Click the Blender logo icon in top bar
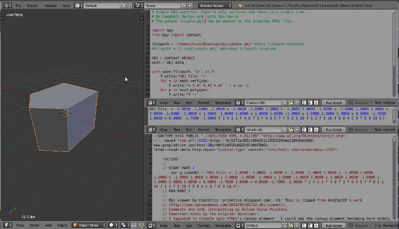The height and width of the screenshot is (229, 399). tap(240, 5)
